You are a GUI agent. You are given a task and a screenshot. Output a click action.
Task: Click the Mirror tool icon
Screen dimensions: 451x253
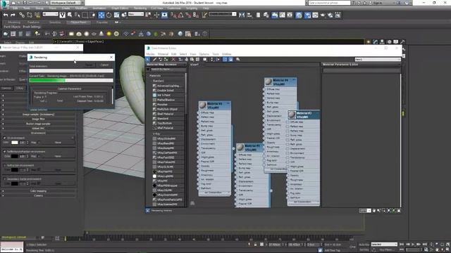point(242,15)
